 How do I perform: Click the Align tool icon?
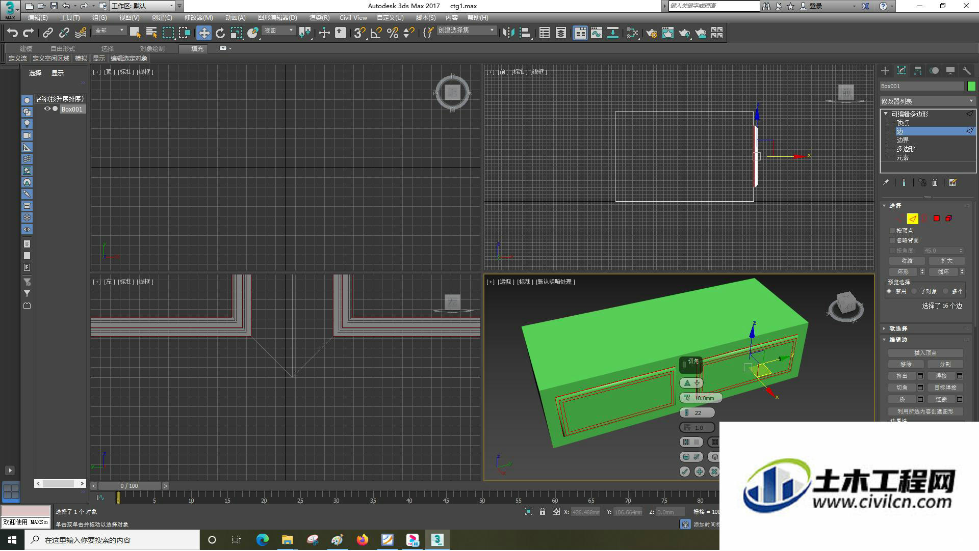[525, 33]
